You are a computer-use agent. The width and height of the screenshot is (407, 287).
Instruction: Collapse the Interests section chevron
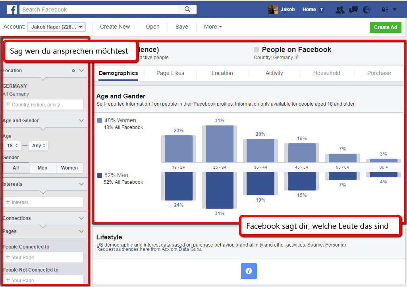pyautogui.click(x=81, y=184)
